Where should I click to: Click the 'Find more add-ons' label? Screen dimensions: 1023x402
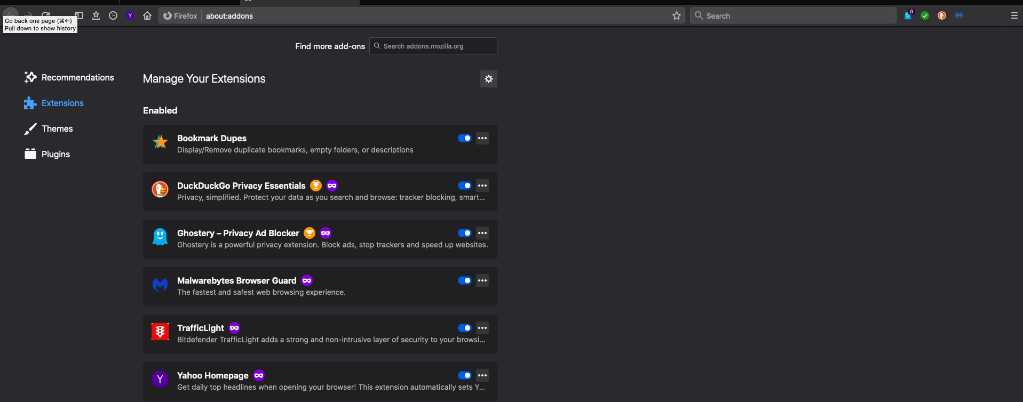click(330, 46)
